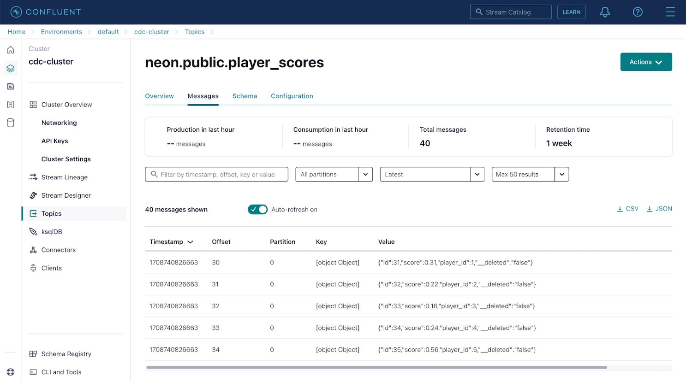This screenshot has width=686, height=382.
Task: Click the Confluent logo in top bar
Action: coord(45,12)
